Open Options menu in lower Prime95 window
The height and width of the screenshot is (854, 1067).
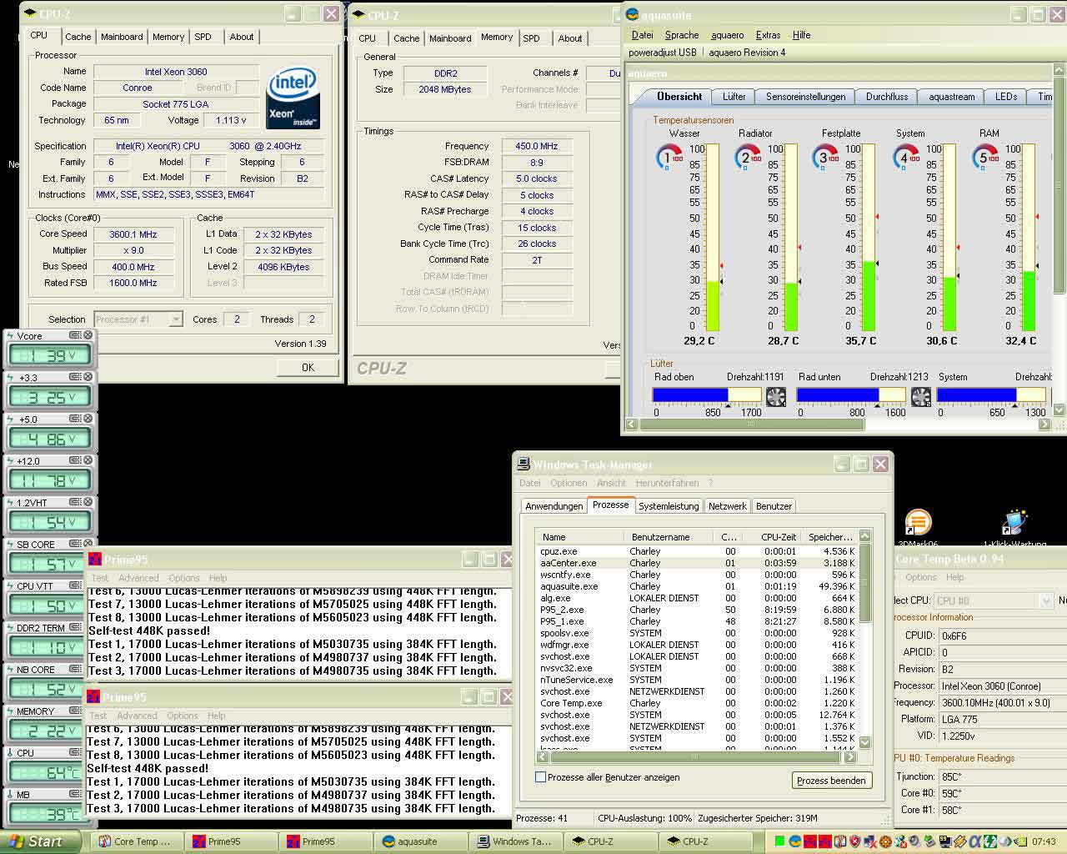[x=183, y=716]
